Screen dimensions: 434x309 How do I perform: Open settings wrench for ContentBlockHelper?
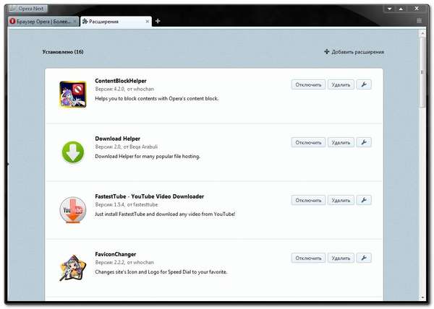coord(364,84)
